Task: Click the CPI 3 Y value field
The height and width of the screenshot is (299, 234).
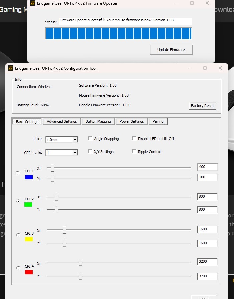Action: tap(207, 243)
